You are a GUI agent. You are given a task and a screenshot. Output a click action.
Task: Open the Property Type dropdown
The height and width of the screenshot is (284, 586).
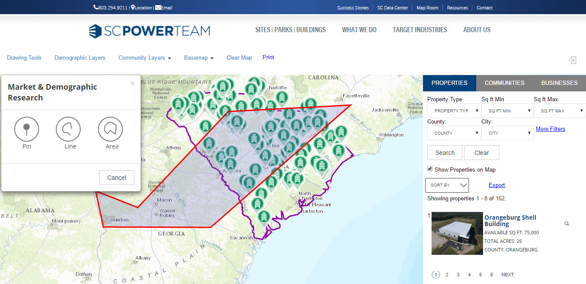tap(454, 111)
